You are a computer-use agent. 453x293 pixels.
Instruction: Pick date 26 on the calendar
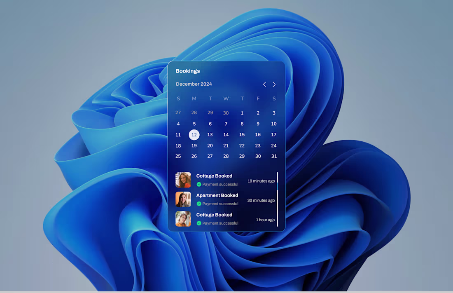194,156
